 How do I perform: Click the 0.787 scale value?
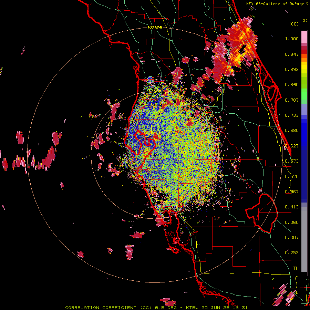[x=292, y=100]
